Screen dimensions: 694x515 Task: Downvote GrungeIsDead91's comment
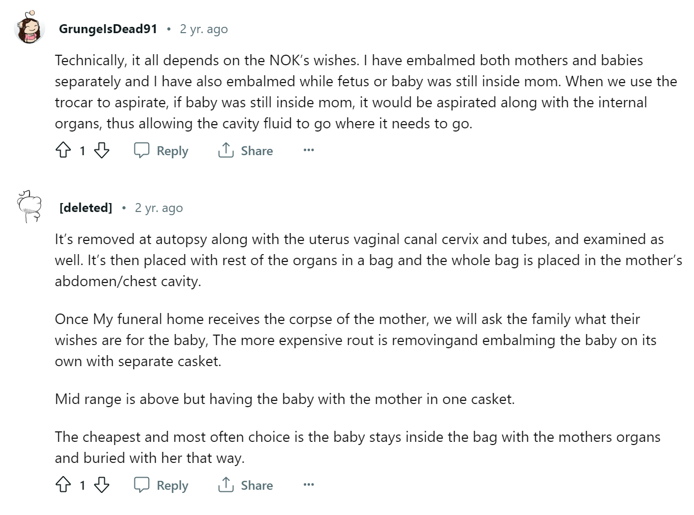point(101,151)
